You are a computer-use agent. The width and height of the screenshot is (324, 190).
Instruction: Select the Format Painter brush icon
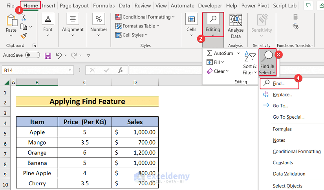coord(24,36)
